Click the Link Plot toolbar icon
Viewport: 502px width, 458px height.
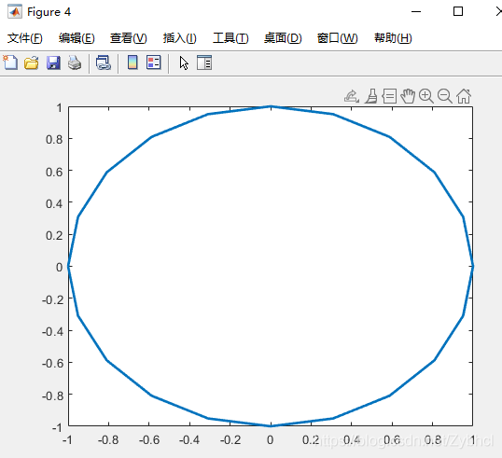coord(104,62)
